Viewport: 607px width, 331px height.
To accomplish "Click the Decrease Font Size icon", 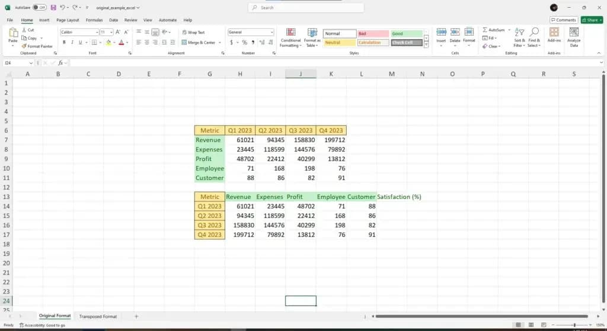I will (x=126, y=32).
